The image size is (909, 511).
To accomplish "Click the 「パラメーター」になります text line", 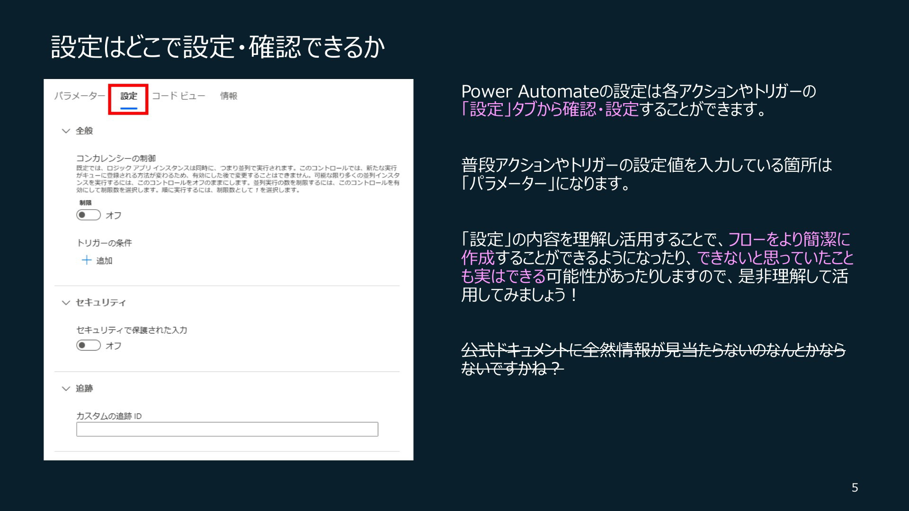I will point(546,184).
